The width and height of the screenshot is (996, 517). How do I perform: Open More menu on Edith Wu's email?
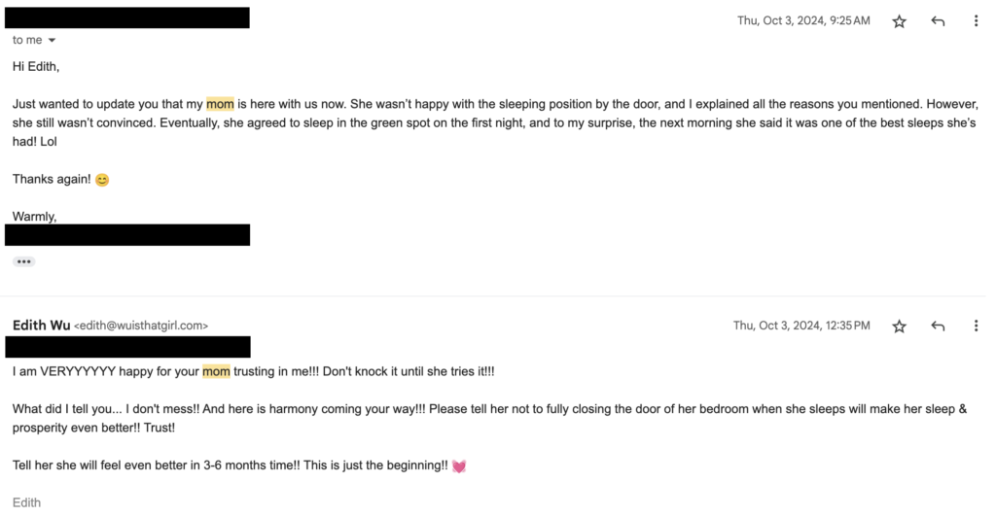[x=976, y=327]
